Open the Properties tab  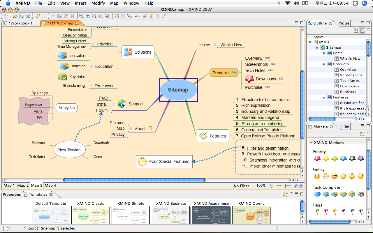point(12,194)
